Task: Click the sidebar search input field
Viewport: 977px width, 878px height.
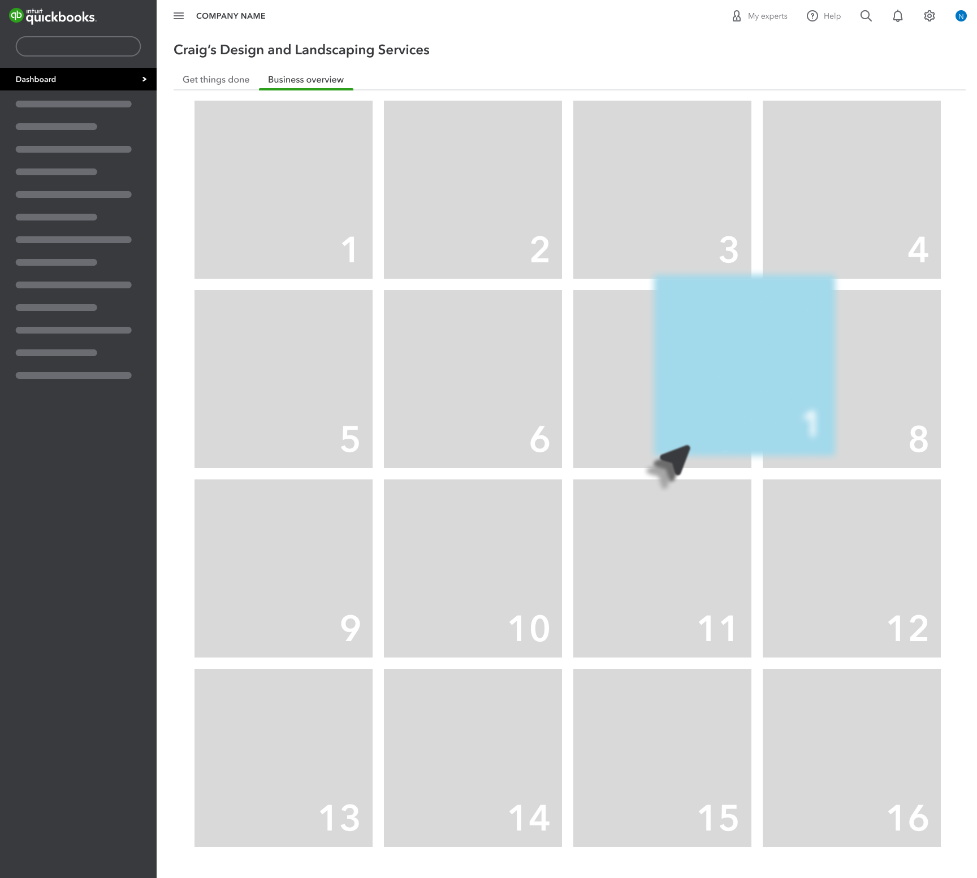Action: pyautogui.click(x=78, y=46)
